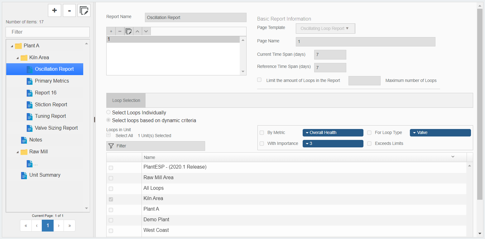Click the Valve Sizing Report document icon

[x=30, y=128]
